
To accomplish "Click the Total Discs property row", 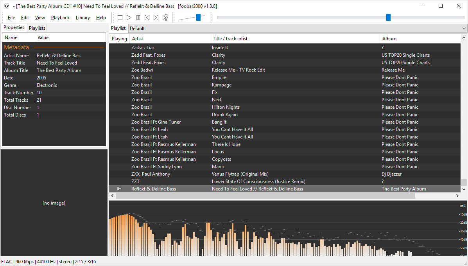I will click(x=54, y=115).
